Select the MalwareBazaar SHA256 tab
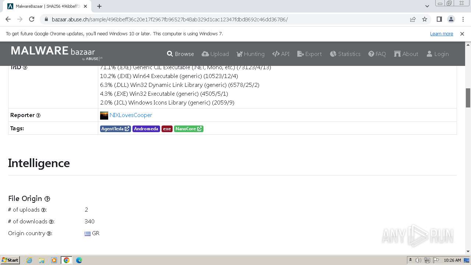The width and height of the screenshot is (471, 265). pyautogui.click(x=48, y=6)
